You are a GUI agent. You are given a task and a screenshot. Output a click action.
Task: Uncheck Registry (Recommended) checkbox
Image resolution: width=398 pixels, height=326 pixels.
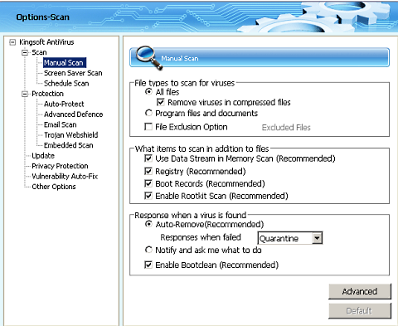click(x=148, y=171)
